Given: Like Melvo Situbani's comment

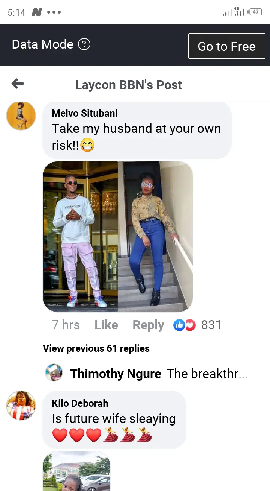Looking at the screenshot, I should tap(106, 325).
